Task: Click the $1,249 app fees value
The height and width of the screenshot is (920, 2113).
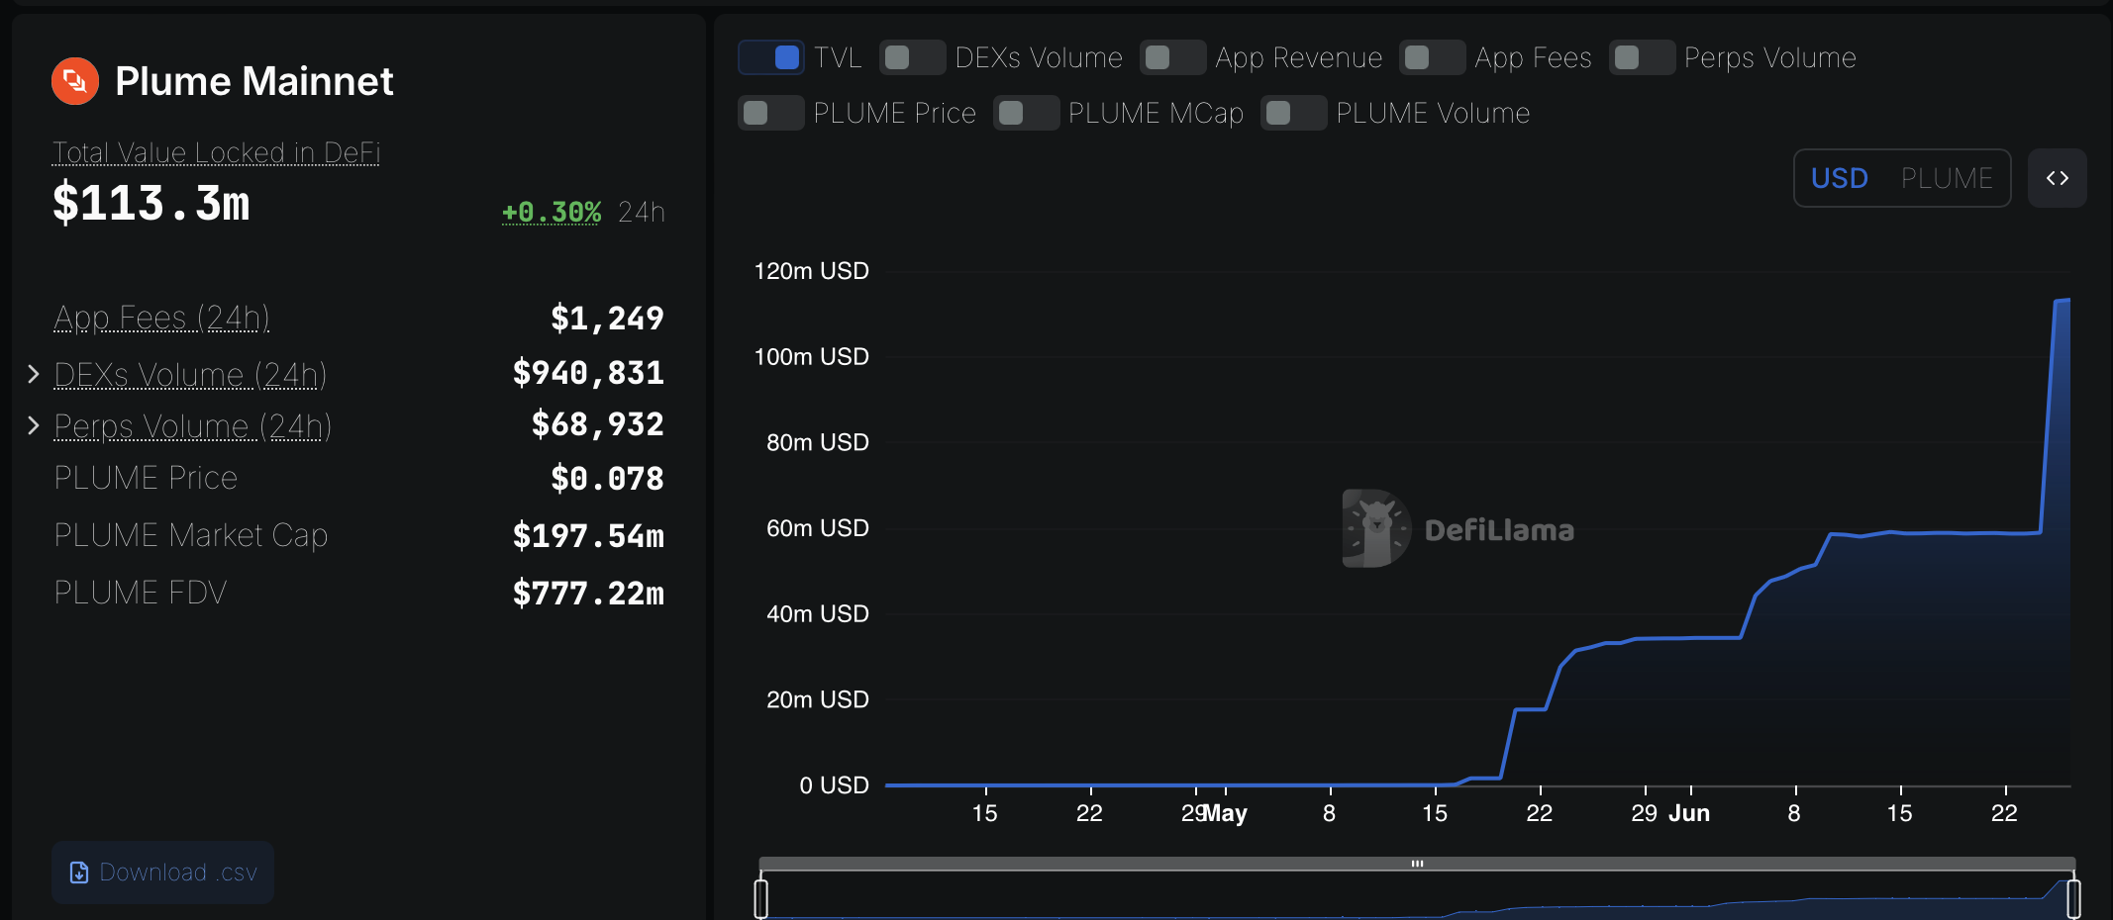Action: [x=607, y=319]
